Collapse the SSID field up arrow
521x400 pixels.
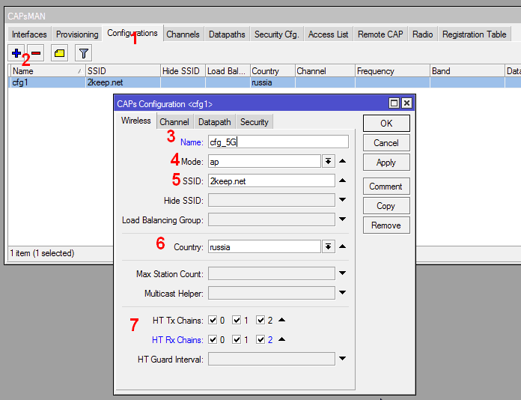click(342, 181)
